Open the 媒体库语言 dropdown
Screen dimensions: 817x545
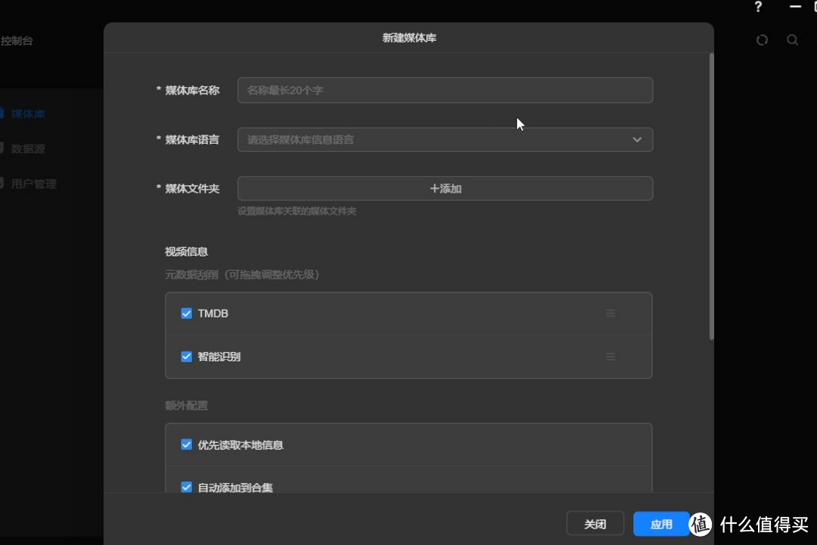[x=445, y=139]
